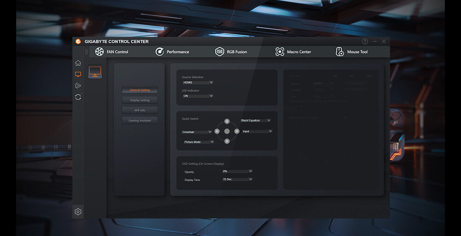Click the help question mark icon
Image resolution: width=461 pixels, height=236 pixels.
coord(365,41)
